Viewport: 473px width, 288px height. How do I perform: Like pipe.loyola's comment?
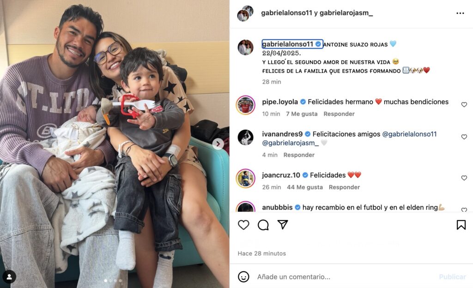pyautogui.click(x=464, y=104)
